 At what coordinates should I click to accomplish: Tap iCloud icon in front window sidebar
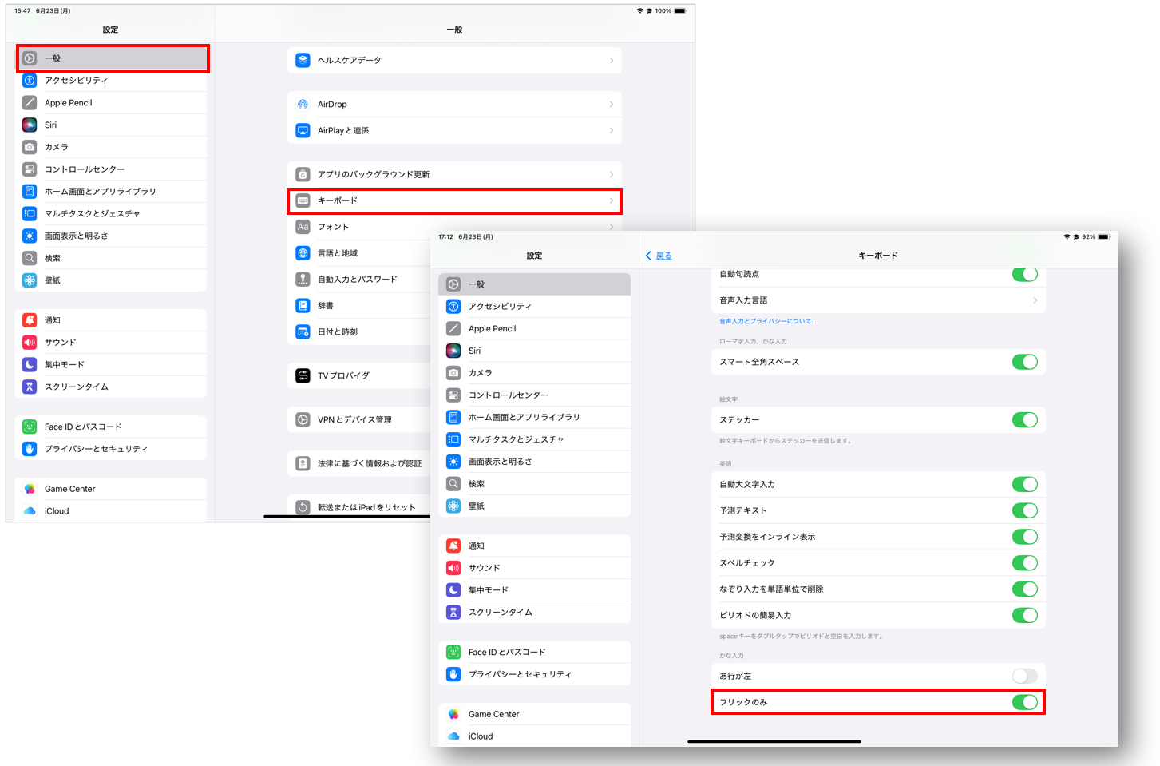click(453, 736)
